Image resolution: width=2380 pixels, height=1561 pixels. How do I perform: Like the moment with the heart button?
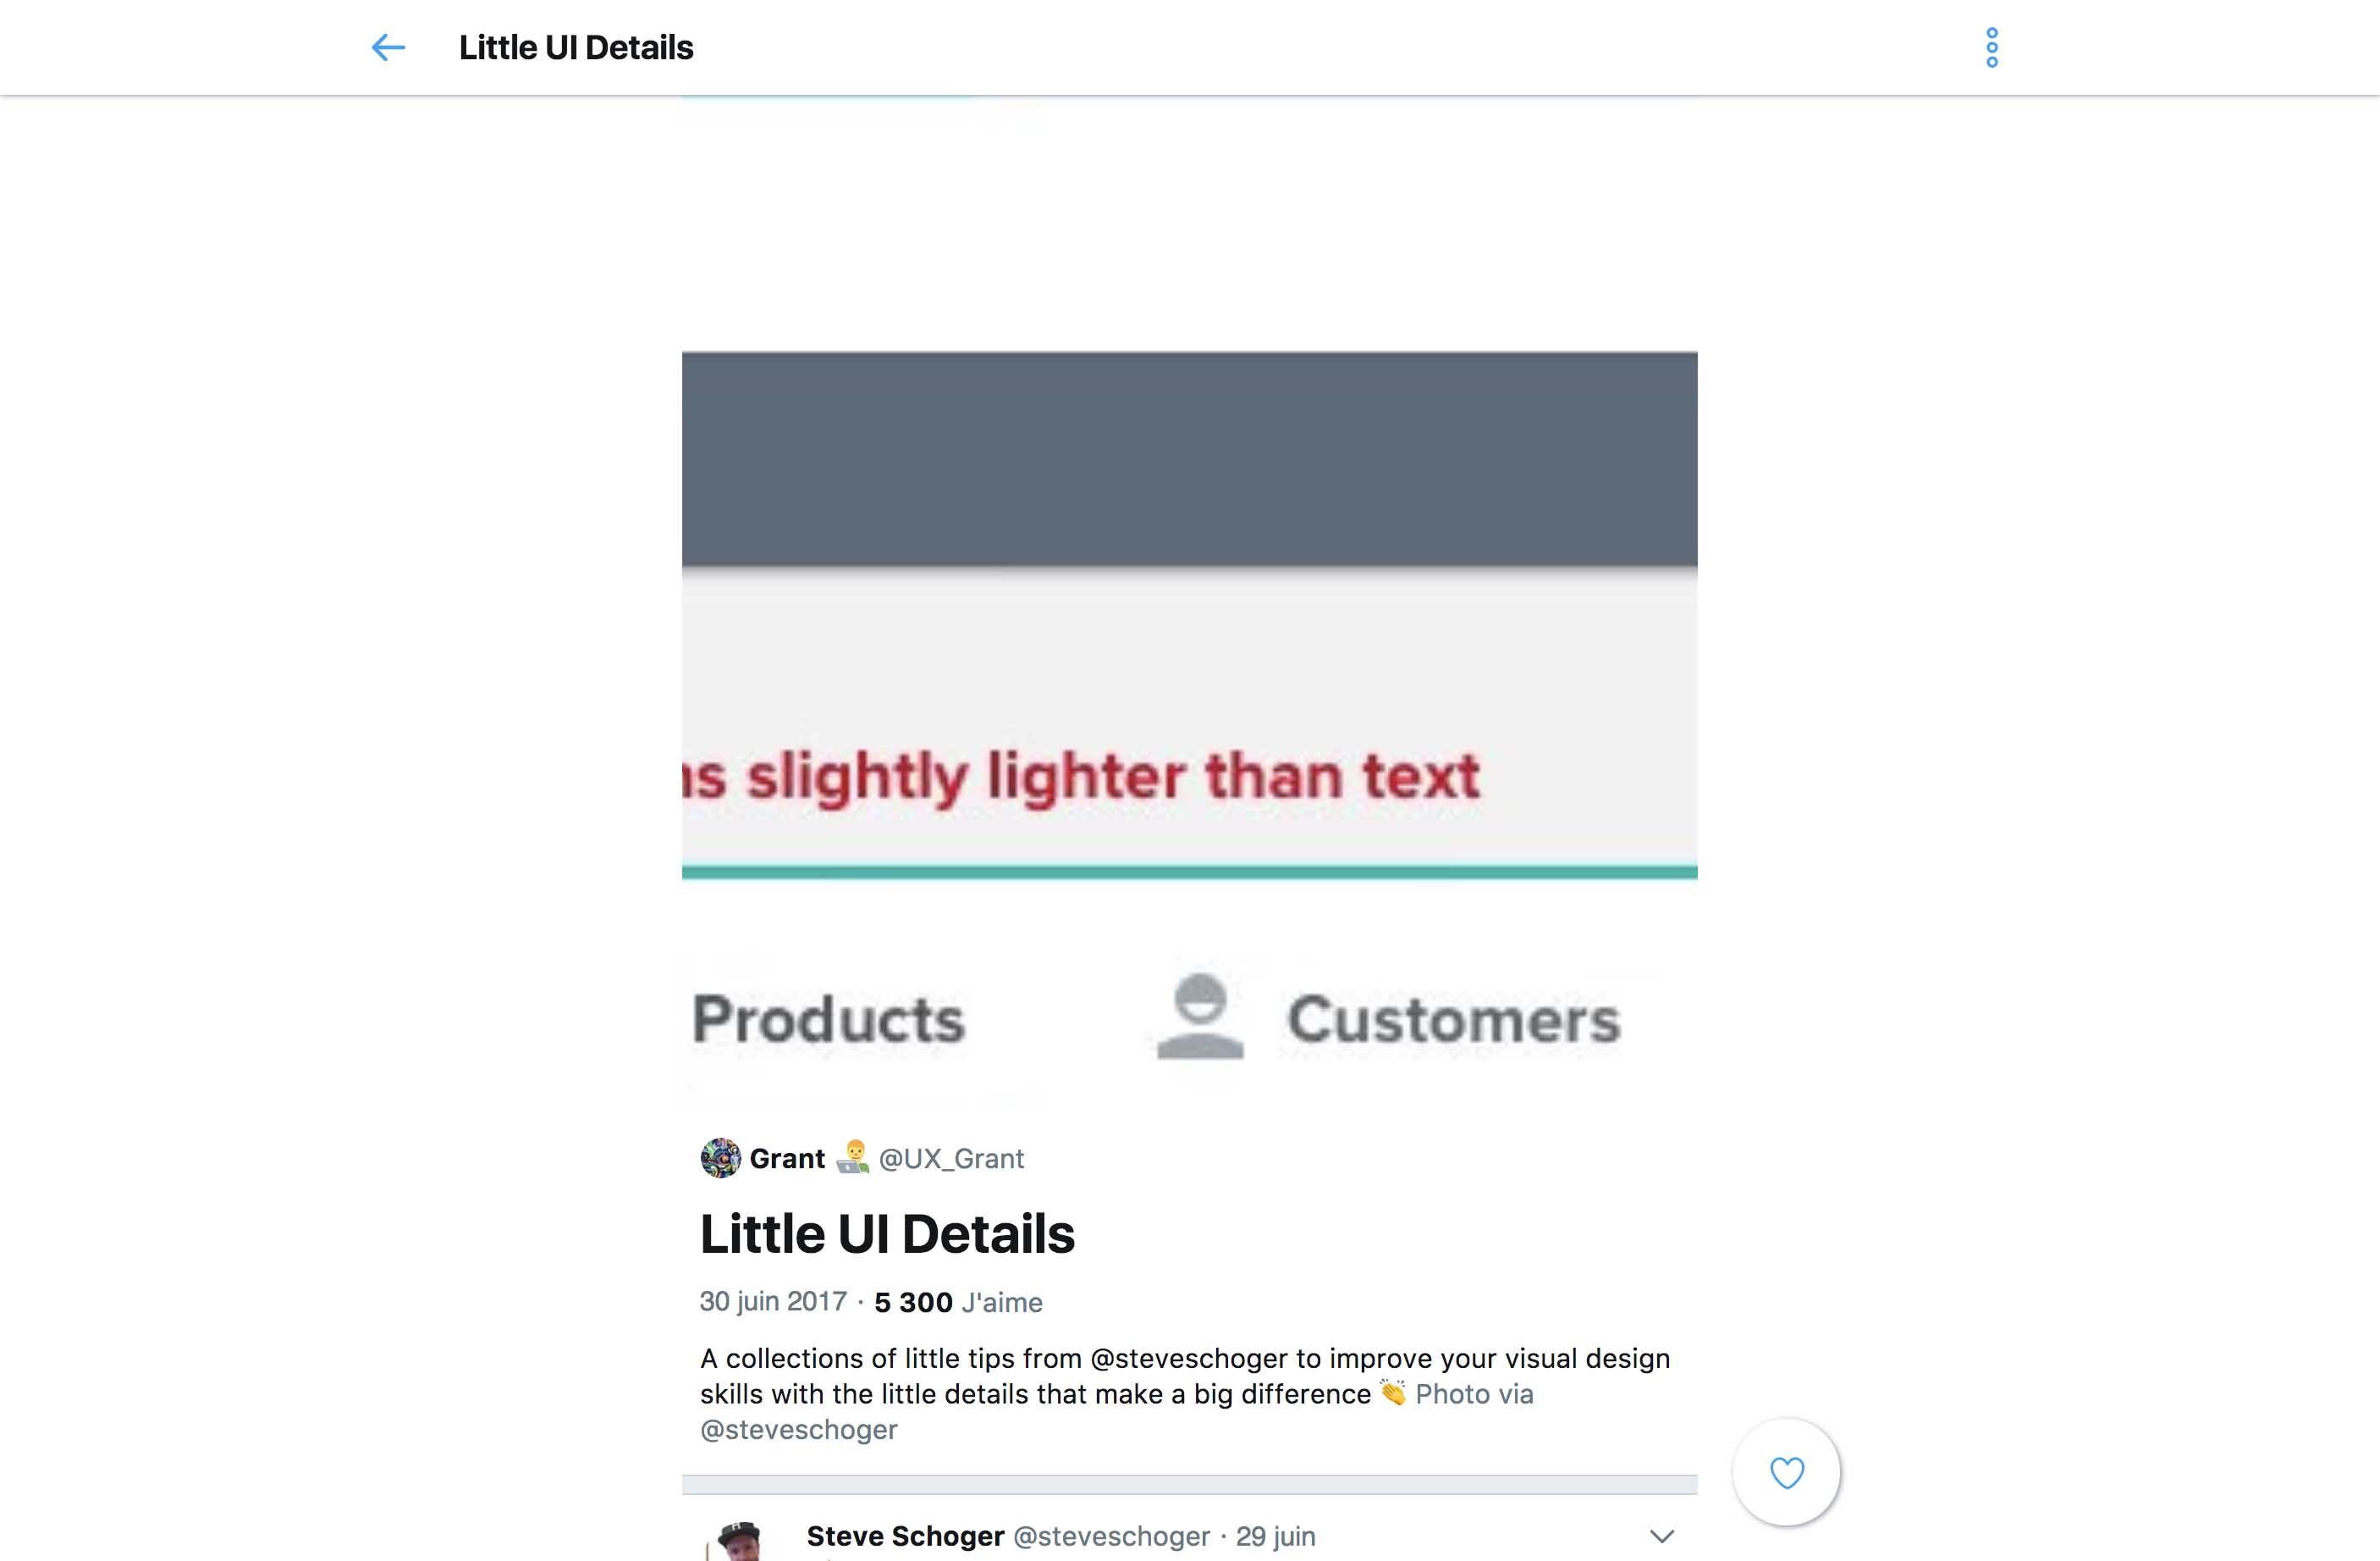pyautogui.click(x=1786, y=1472)
